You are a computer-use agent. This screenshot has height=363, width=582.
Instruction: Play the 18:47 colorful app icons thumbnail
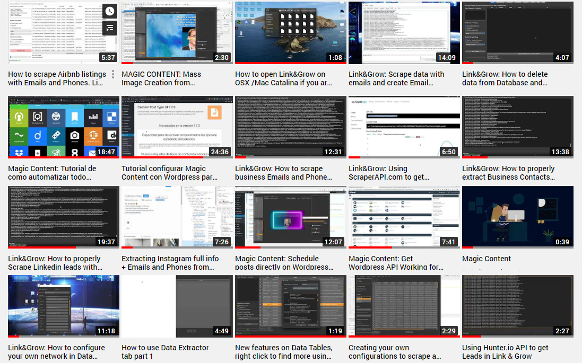point(64,127)
